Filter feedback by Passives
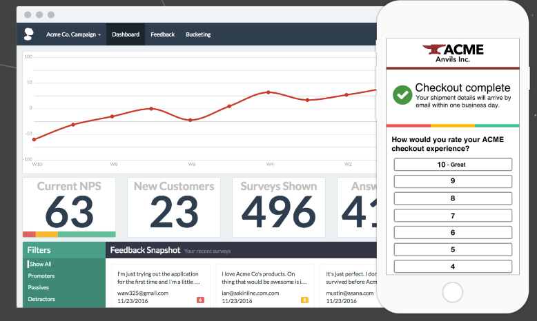537x321 pixels. tap(39, 287)
